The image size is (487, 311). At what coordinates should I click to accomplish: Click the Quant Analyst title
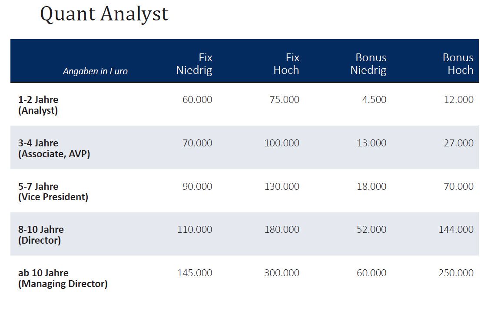click(104, 14)
